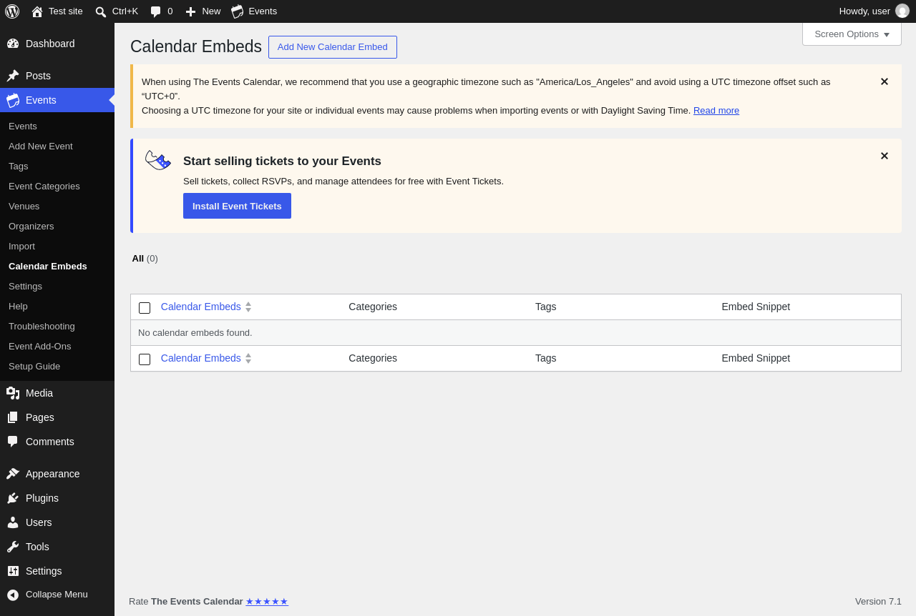Dismiss the Event Tickets promo notice
This screenshot has width=916, height=616.
(x=885, y=156)
